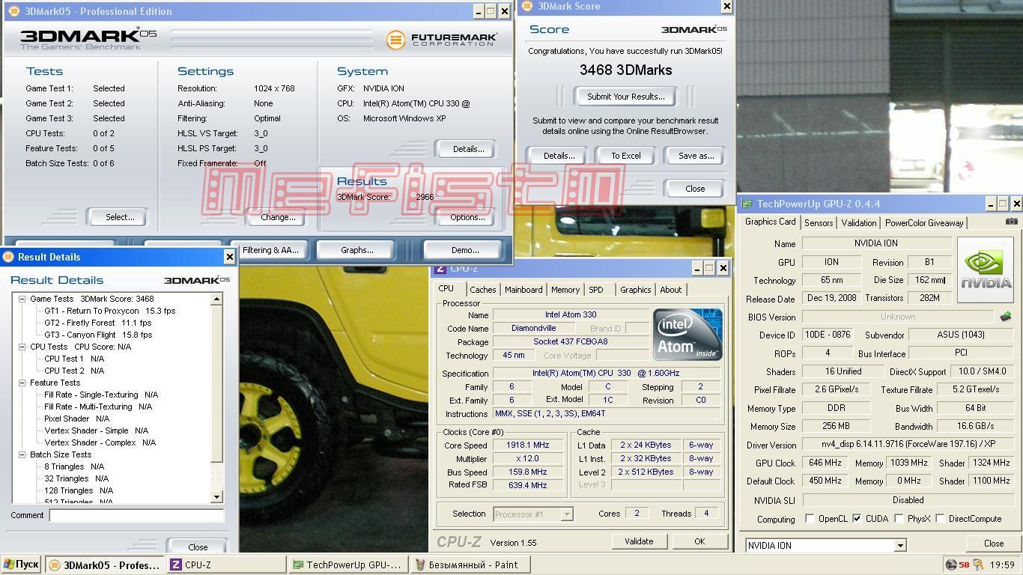This screenshot has height=575, width=1023.
Task: Switch to TechPowerUp GPU-Z taskbar button
Action: click(347, 565)
